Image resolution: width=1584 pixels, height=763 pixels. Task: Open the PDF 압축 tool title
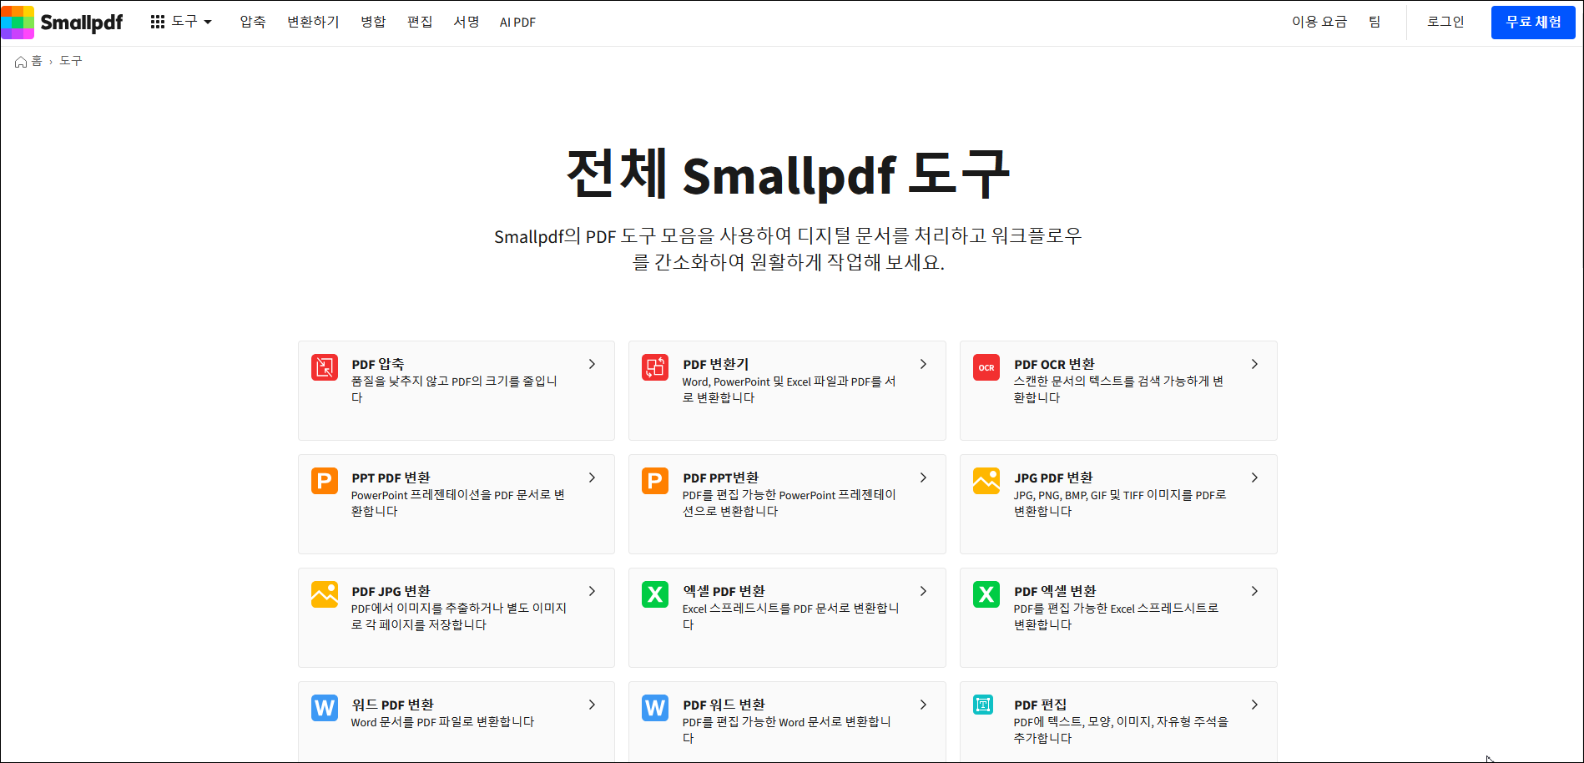click(378, 364)
